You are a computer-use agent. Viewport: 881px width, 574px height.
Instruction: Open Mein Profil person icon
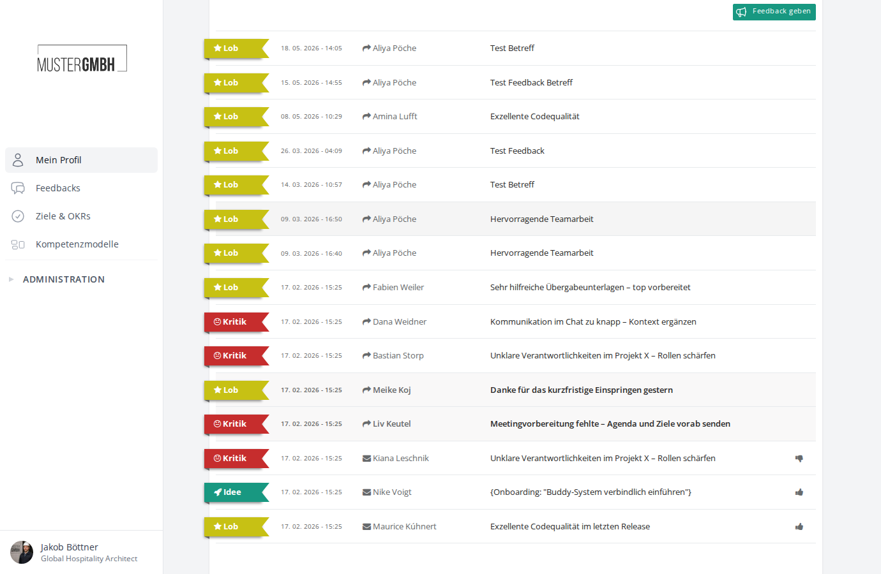(18, 160)
